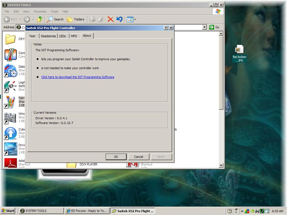Select the Drive shortcut icon
This screenshot has width=287, height=215.
[10, 149]
